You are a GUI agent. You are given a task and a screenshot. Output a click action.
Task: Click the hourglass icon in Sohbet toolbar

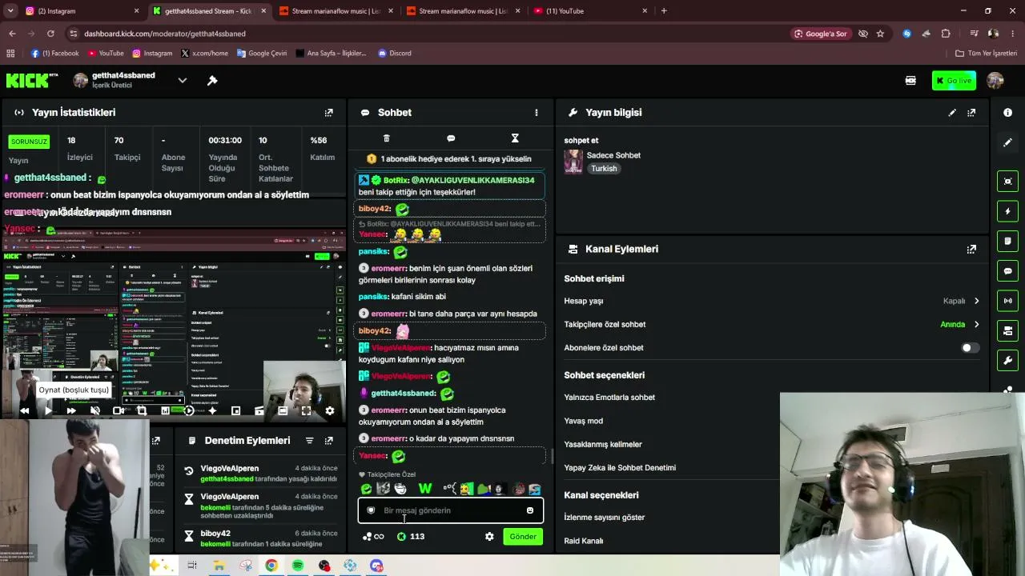515,138
